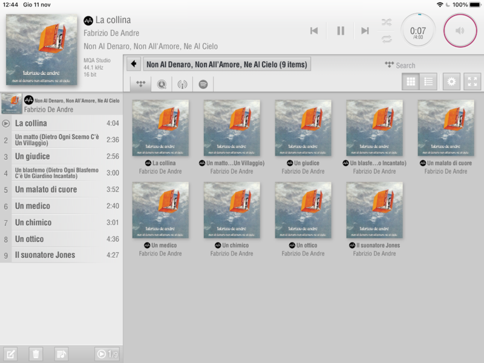Switch to the Qobuz source tab
This screenshot has width=484, height=363.
pos(162,84)
